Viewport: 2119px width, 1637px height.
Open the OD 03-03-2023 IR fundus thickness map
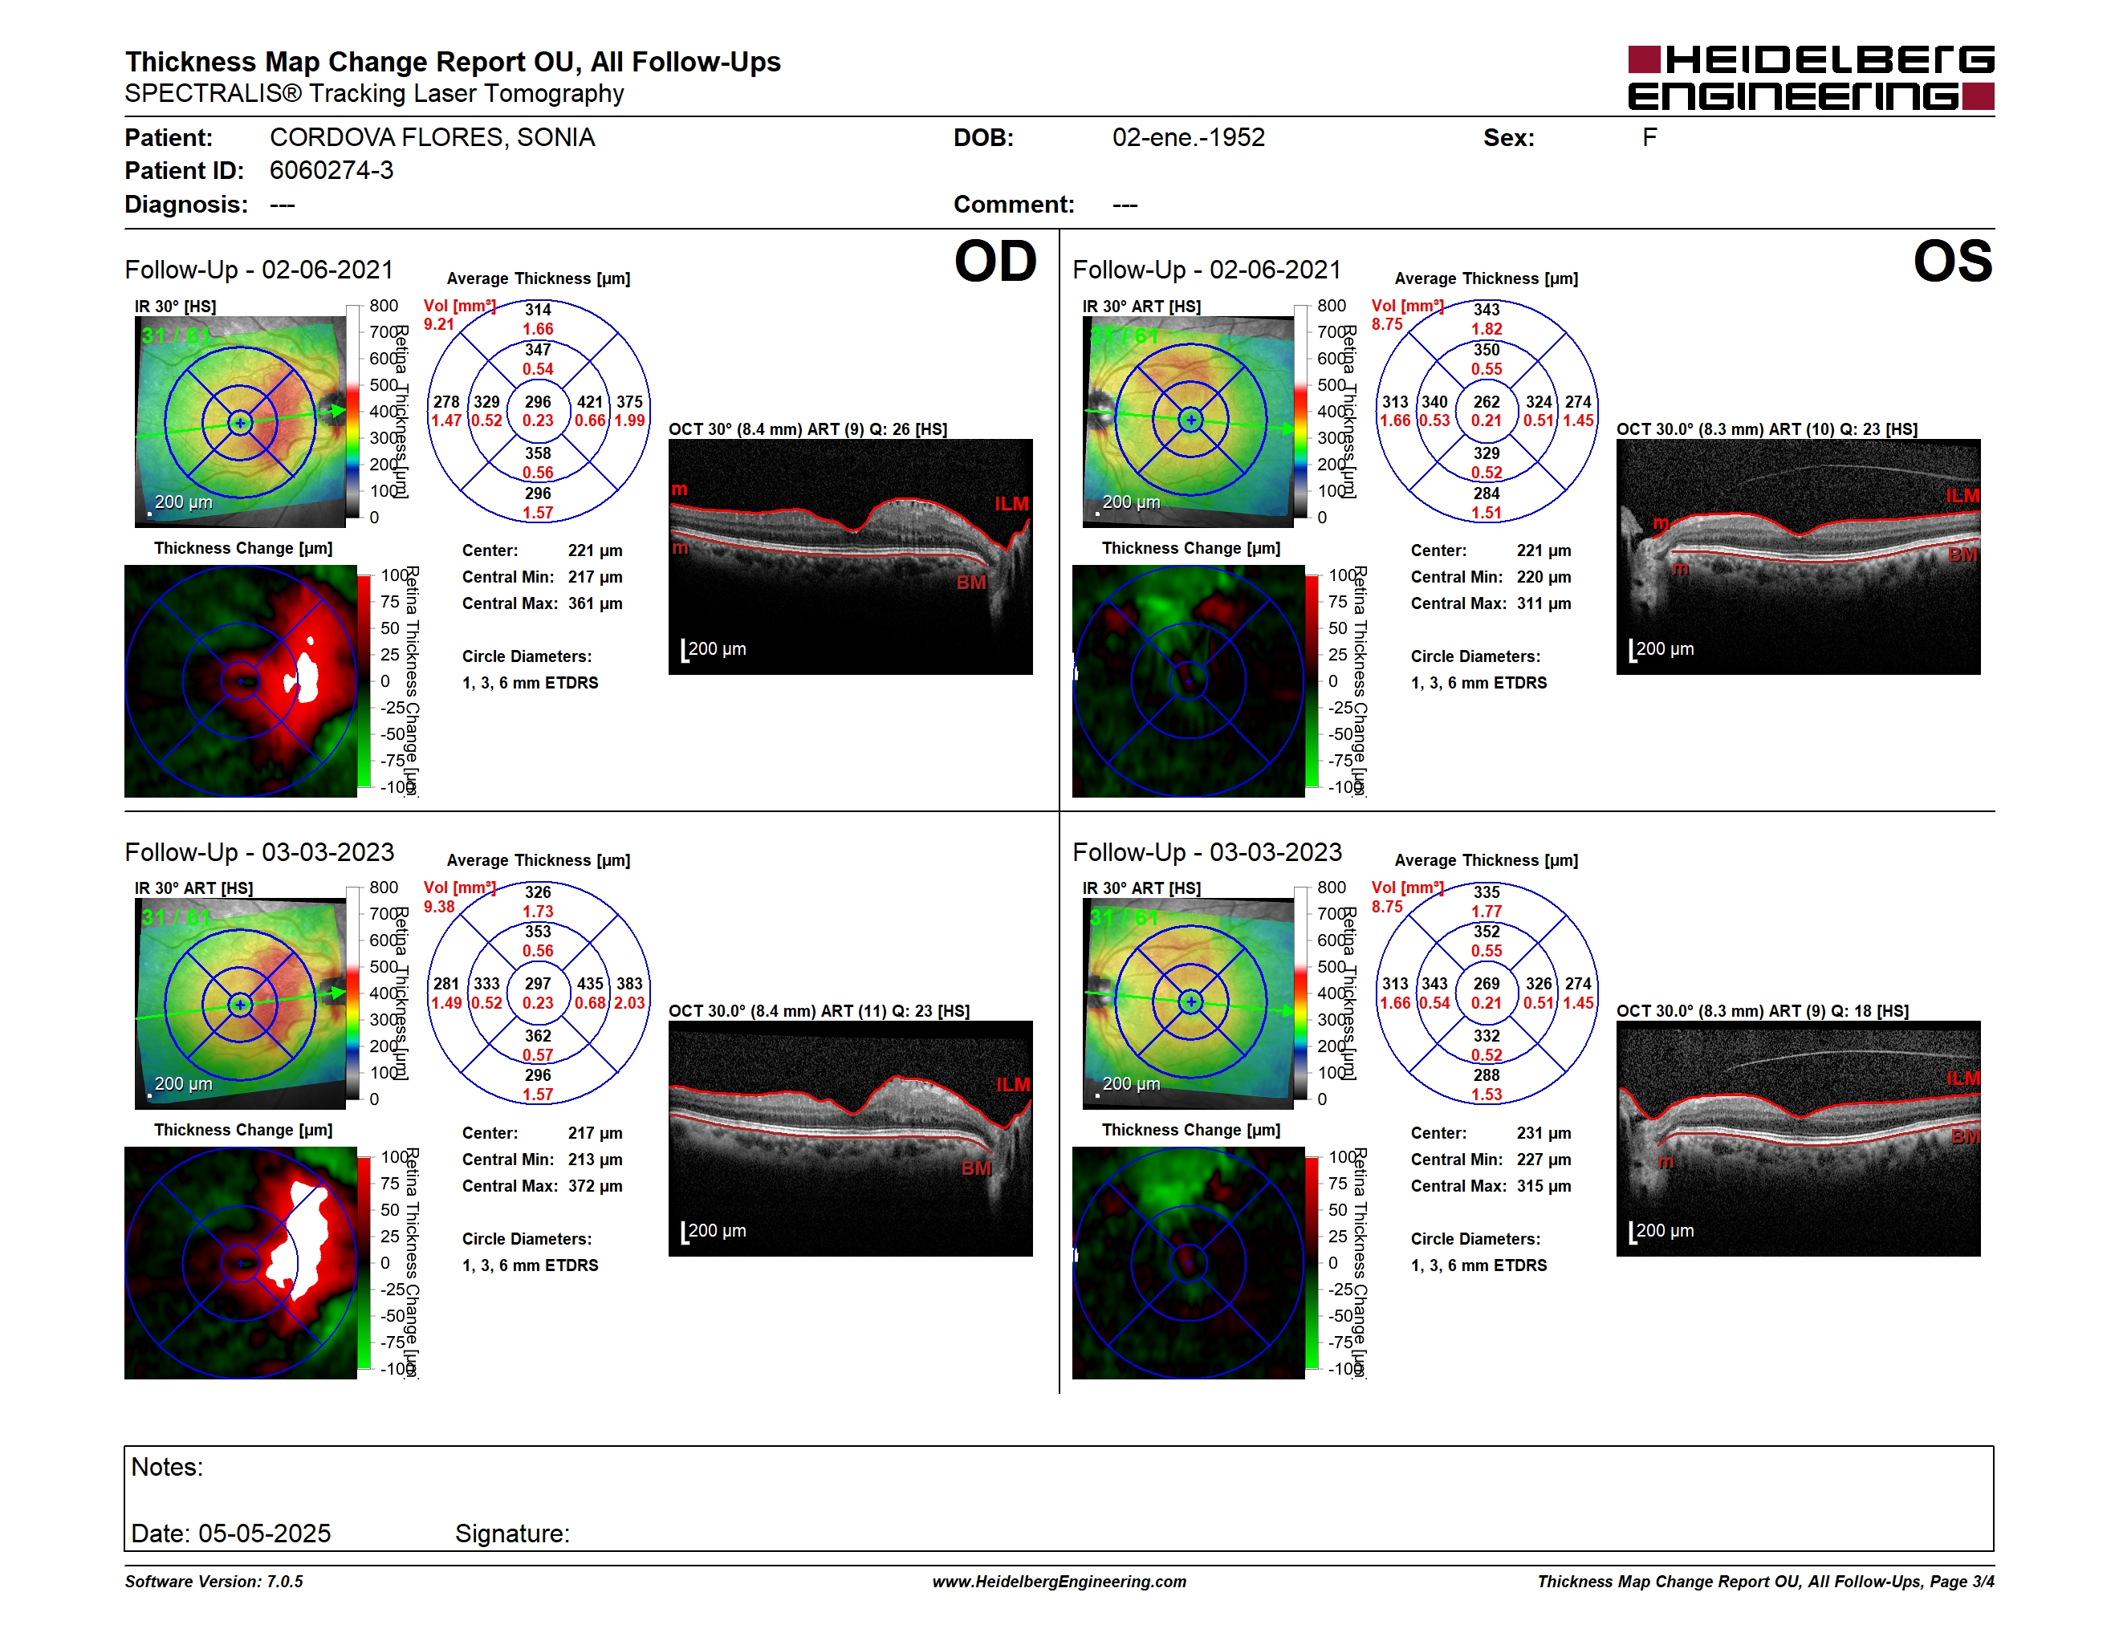click(x=240, y=1004)
